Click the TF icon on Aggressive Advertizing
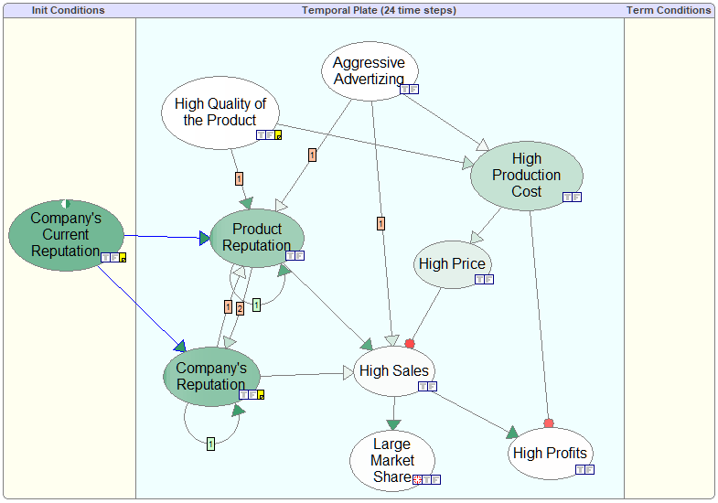The image size is (718, 503). click(x=410, y=90)
